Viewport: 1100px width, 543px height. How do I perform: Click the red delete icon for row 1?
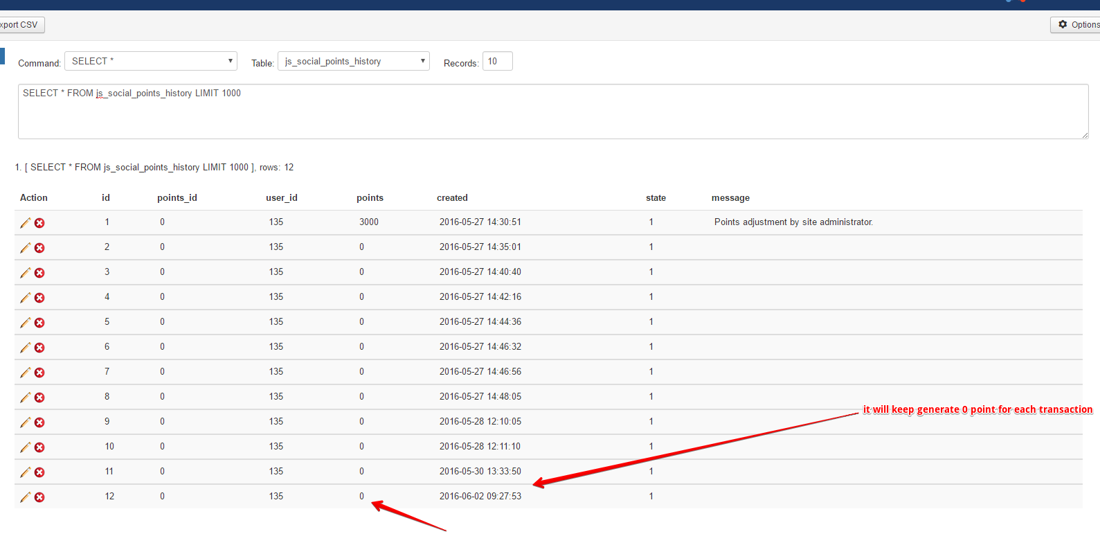point(39,223)
